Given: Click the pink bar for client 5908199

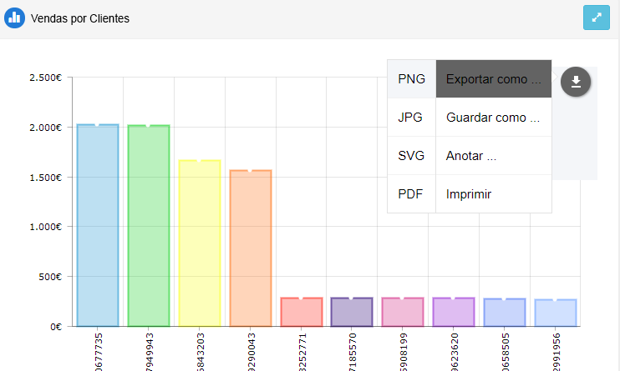Looking at the screenshot, I should click(403, 312).
